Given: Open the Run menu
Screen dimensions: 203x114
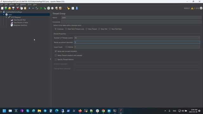Looking at the screenshot, I should (17, 4).
